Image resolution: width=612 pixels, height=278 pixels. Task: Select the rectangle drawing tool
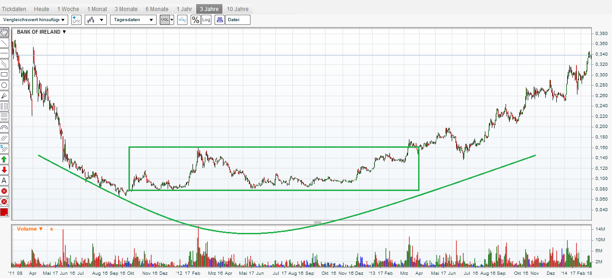pyautogui.click(x=5, y=75)
